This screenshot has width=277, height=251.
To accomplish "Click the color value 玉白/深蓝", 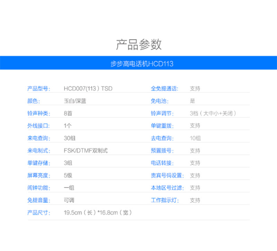I will (75, 101).
